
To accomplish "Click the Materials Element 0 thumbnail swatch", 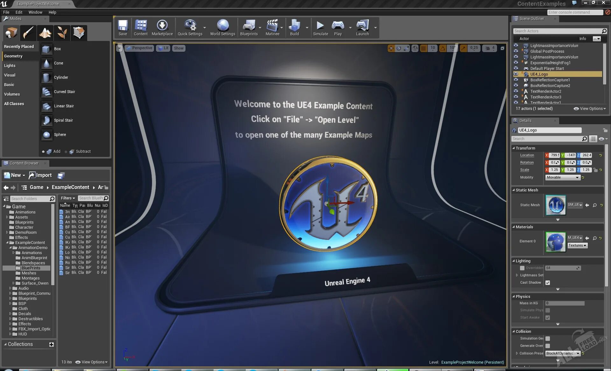I will pos(555,242).
